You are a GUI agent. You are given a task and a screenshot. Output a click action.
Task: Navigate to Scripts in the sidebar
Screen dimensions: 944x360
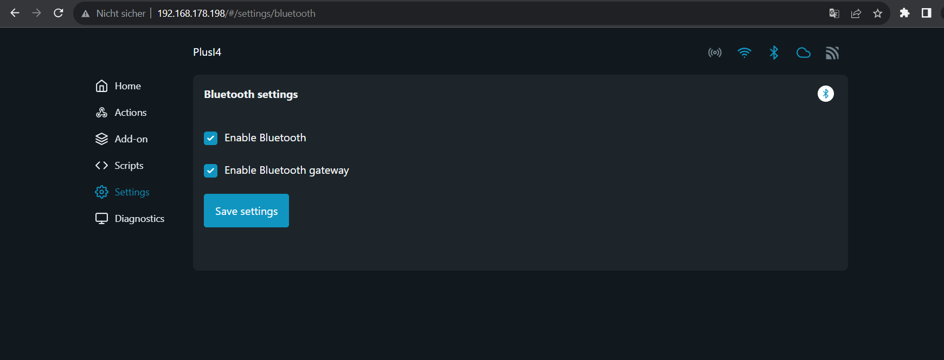coord(129,166)
